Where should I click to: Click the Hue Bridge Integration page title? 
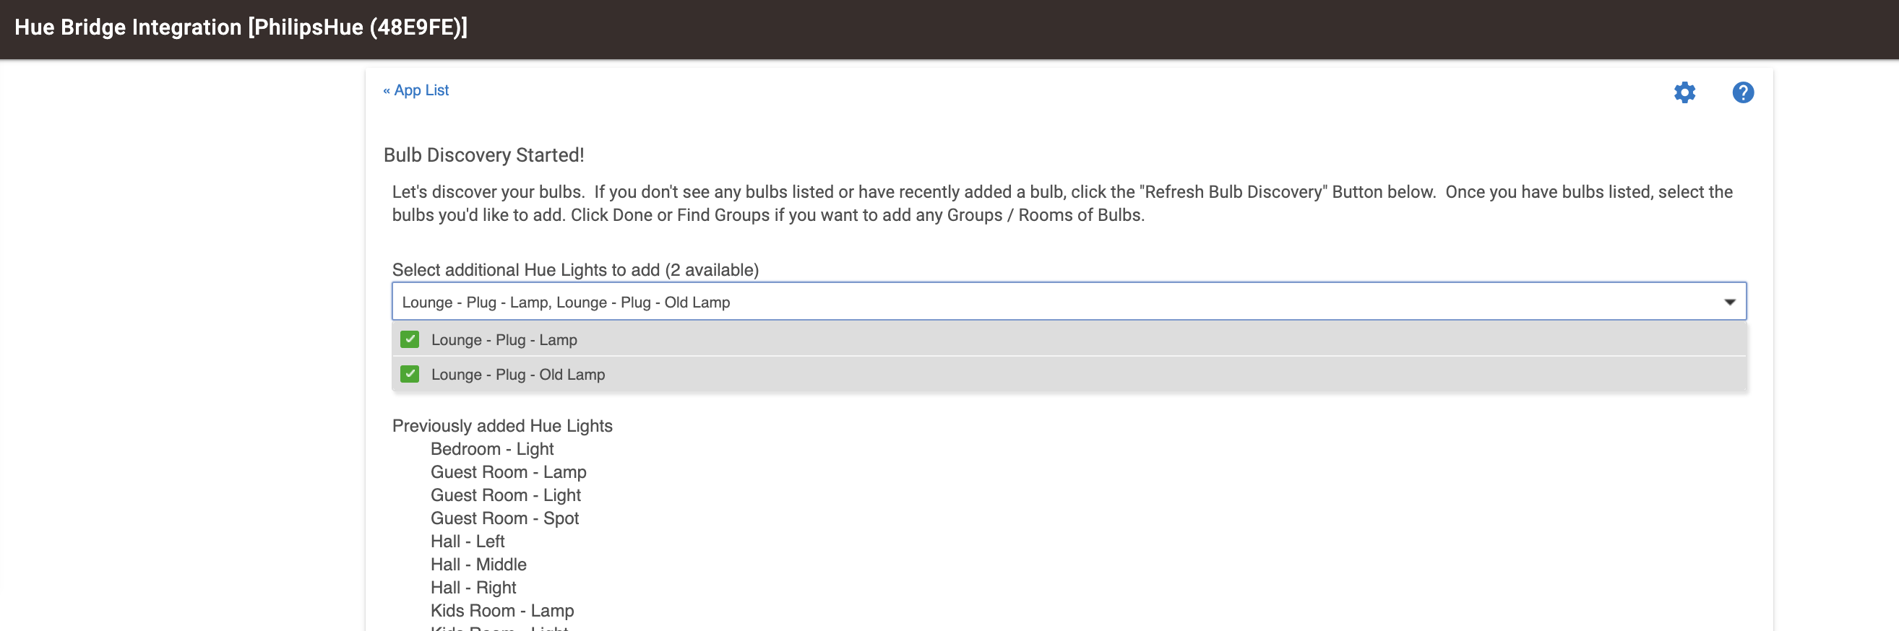241,28
